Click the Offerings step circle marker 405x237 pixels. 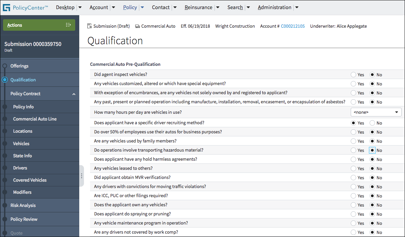coord(5,66)
